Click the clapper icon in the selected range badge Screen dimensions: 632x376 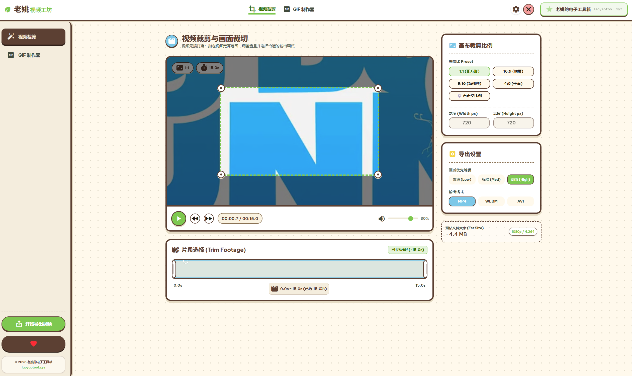275,289
